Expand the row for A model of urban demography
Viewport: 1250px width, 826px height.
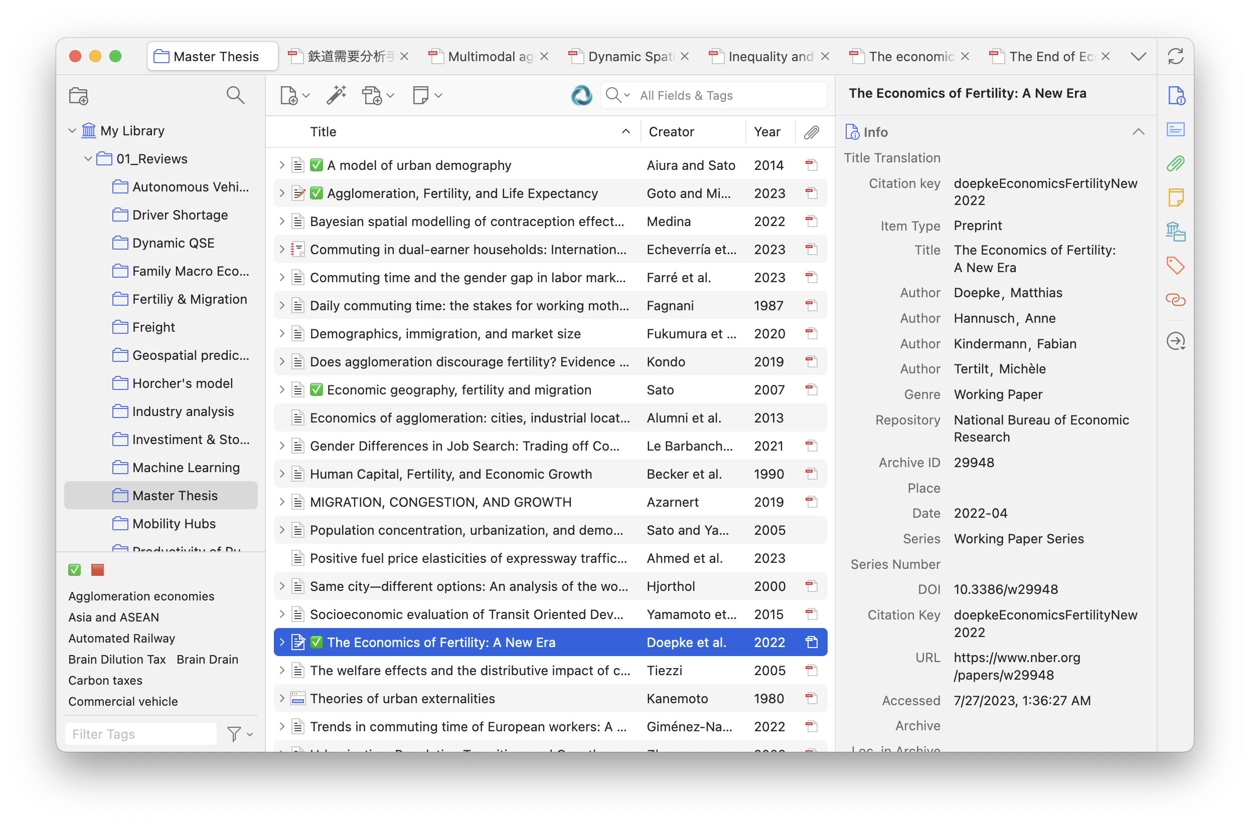pyautogui.click(x=282, y=165)
